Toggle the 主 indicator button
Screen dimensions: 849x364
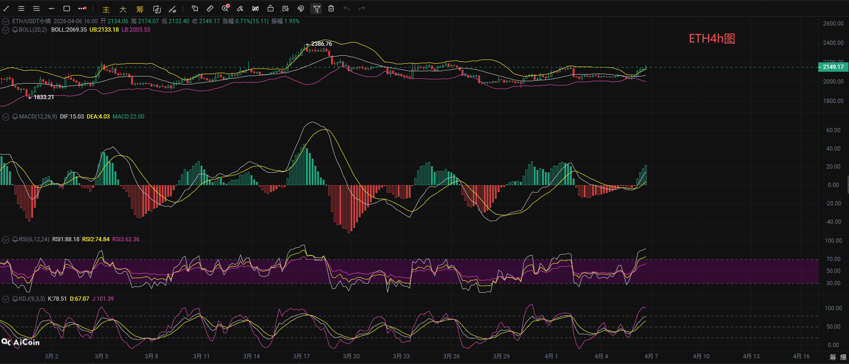click(x=106, y=9)
